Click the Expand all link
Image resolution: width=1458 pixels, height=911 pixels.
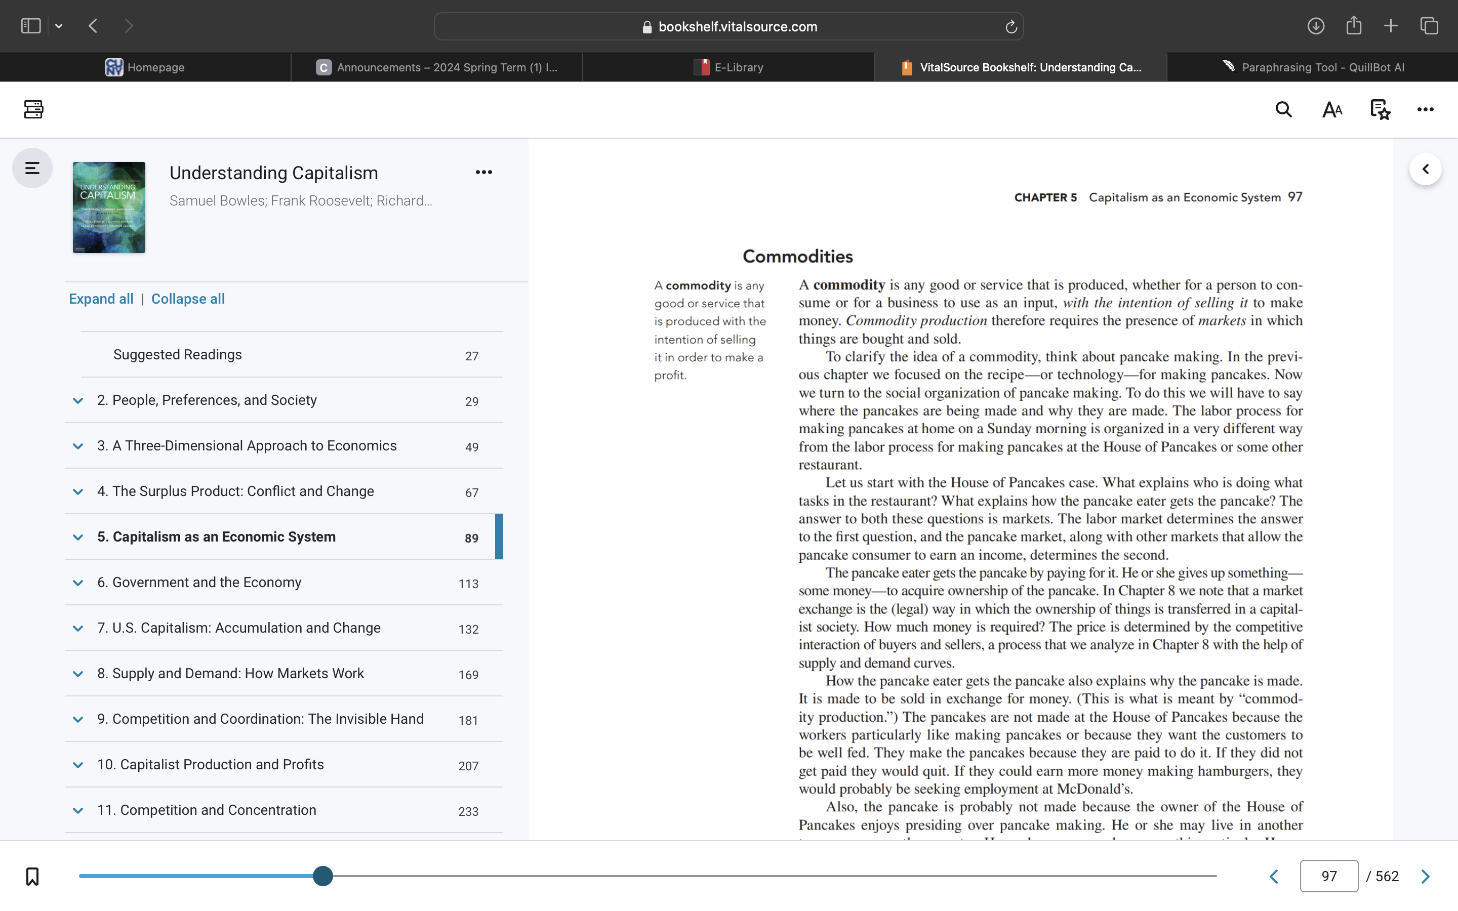tap(101, 298)
